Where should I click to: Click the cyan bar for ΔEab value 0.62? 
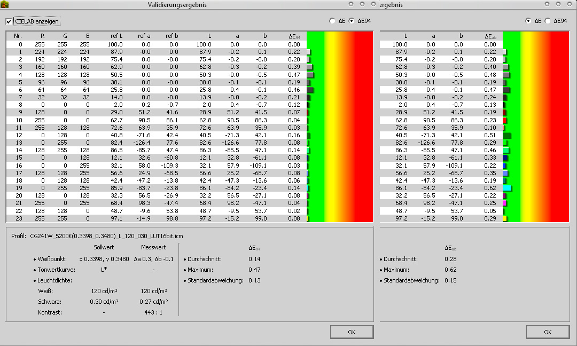[507, 188]
